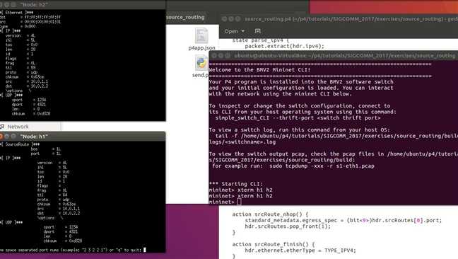Close the Node: h1 xterm window
Image resolution: width=458 pixels, height=259 pixels.
1,137
